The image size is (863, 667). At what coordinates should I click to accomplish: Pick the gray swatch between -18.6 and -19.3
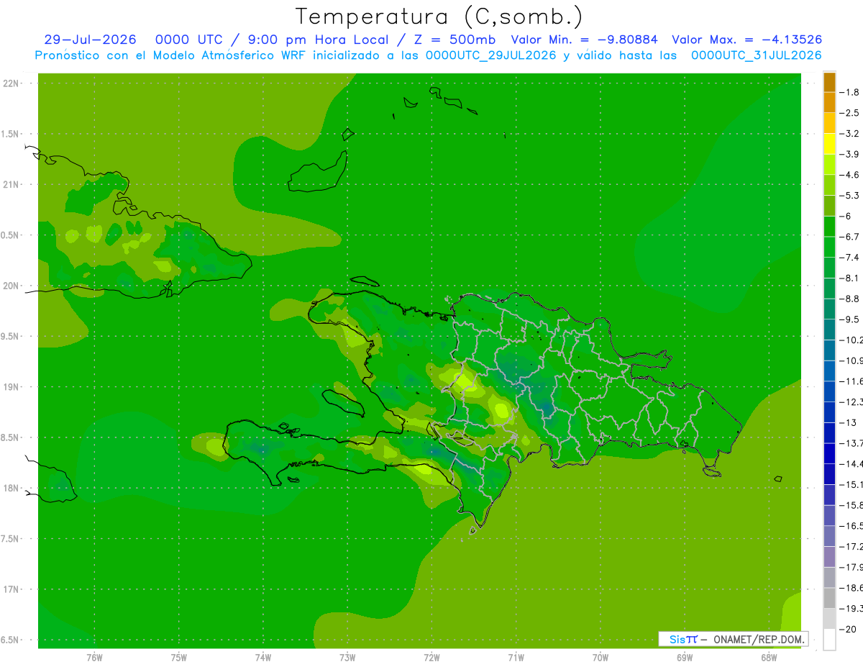[829, 598]
